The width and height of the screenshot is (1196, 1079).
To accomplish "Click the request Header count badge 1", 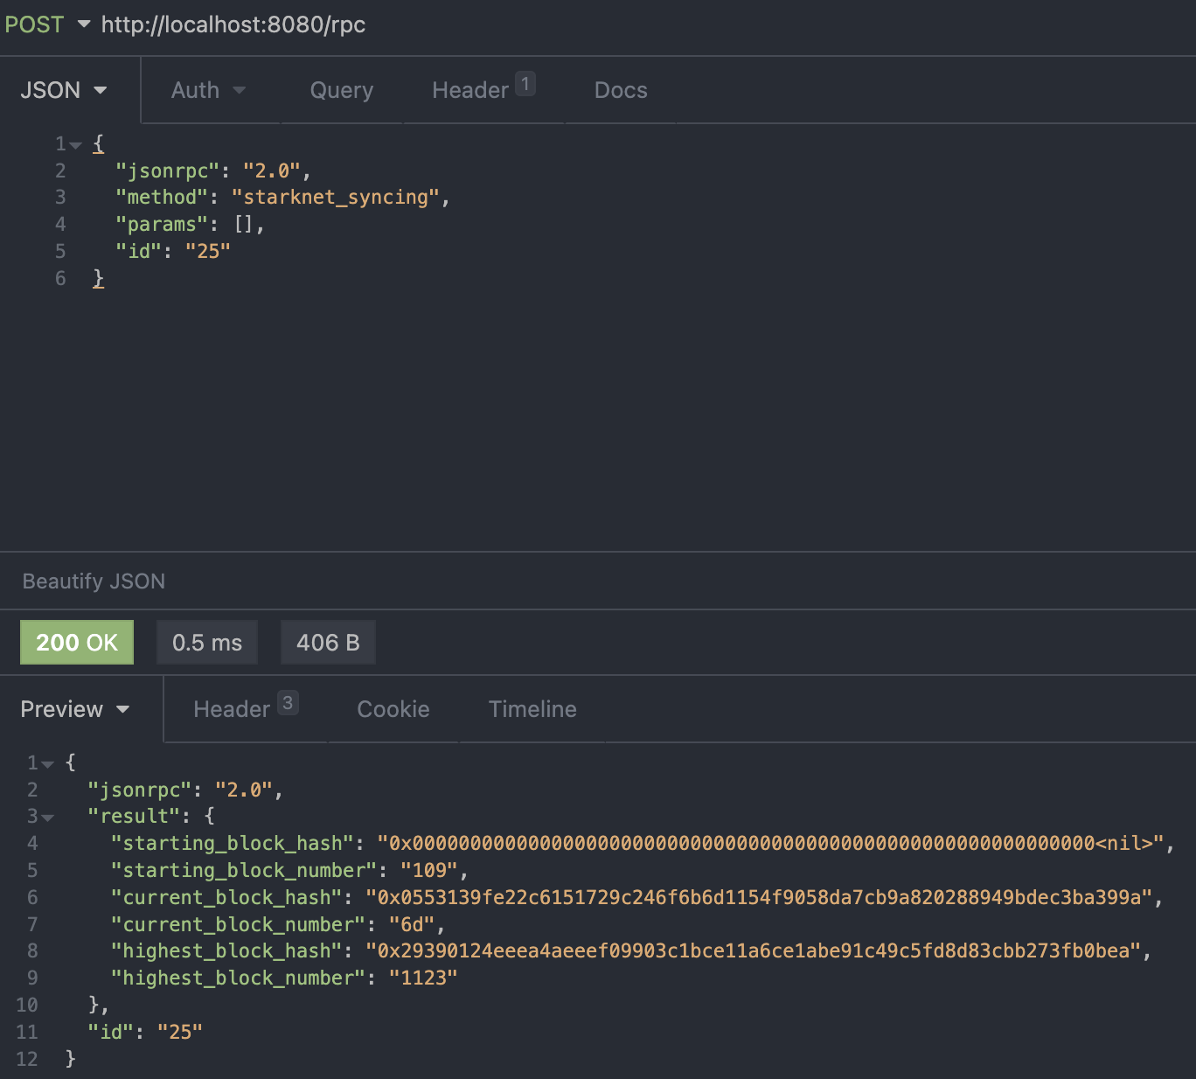I will (x=525, y=84).
